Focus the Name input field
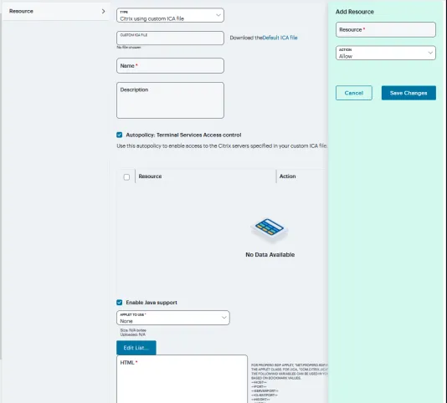Viewport: 447px width, 403px height. coord(170,66)
